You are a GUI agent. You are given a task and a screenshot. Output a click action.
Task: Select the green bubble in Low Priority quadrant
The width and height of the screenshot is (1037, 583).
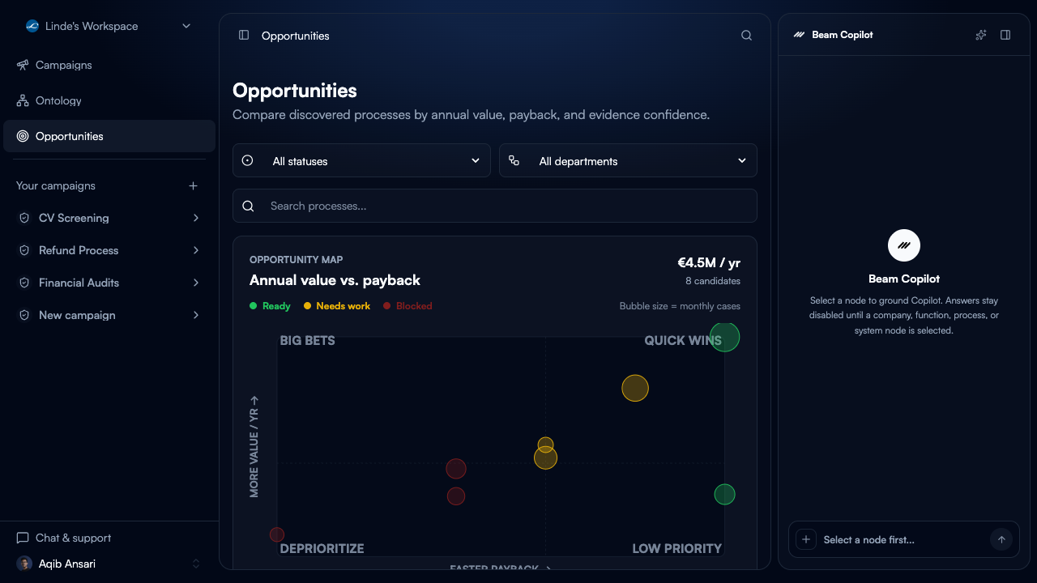coord(724,494)
